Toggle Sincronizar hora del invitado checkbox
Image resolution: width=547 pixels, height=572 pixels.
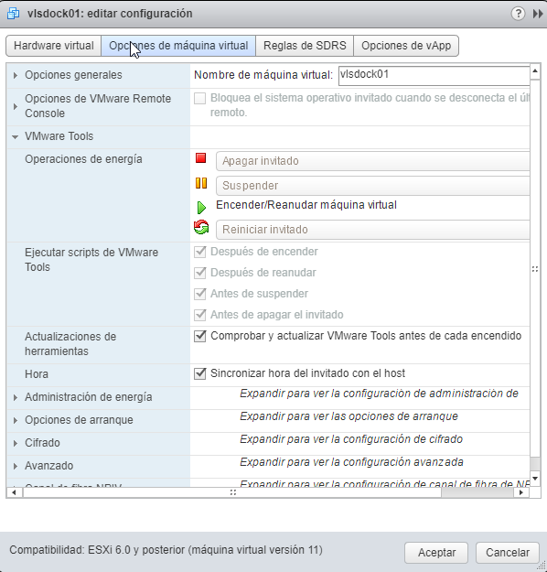(199, 373)
